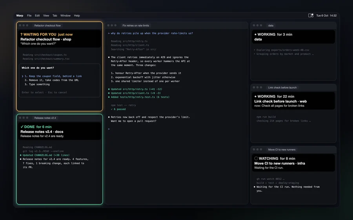Expand the Tab menu
The width and height of the screenshot is (353, 220).
point(55,16)
